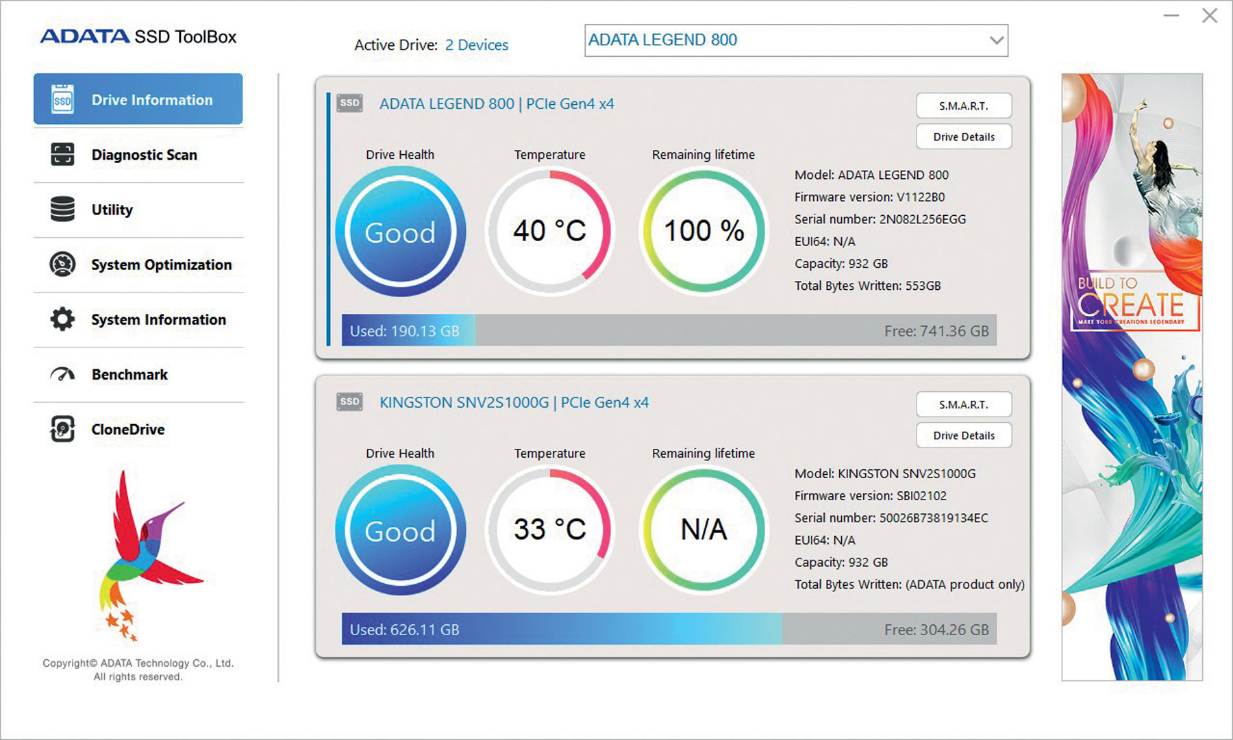This screenshot has width=1233, height=740.
Task: Expand the Active Drive dropdown arrow
Action: point(996,40)
